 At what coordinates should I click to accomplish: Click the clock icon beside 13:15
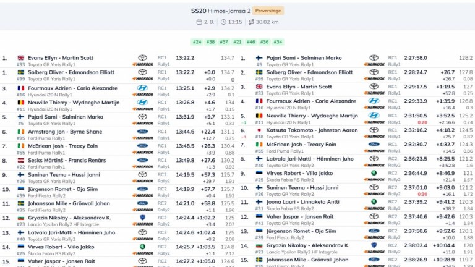pyautogui.click(x=223, y=22)
